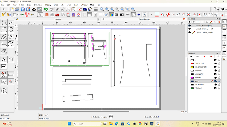
Task: Click the red Close Print Preview icon
Action: pos(47,14)
